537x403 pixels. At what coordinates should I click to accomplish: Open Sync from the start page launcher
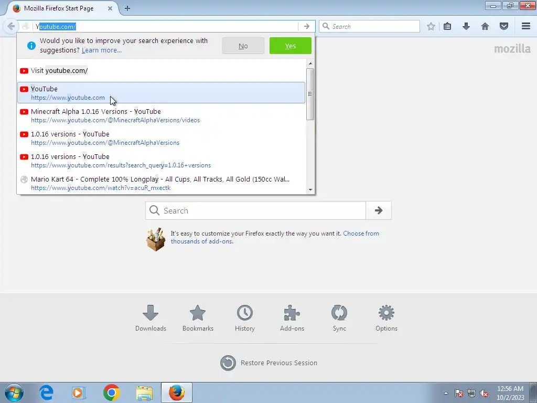click(339, 319)
